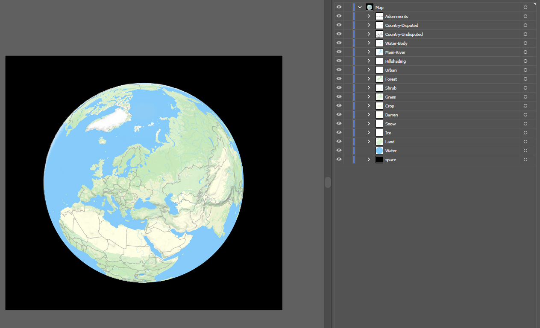
Task: Toggle visibility of the Urban layer
Action: click(x=339, y=70)
